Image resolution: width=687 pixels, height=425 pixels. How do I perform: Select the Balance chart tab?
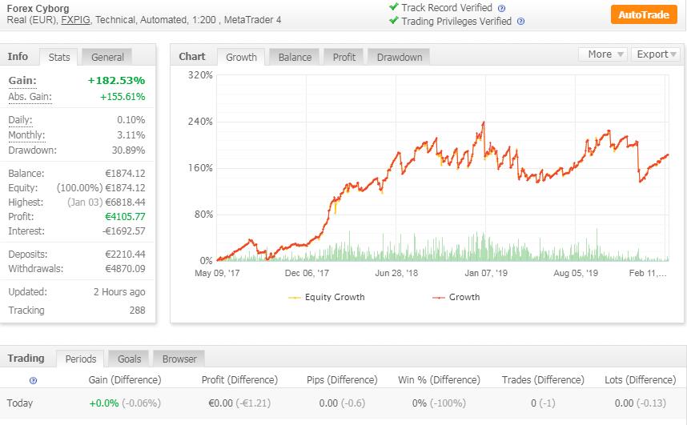coord(295,57)
